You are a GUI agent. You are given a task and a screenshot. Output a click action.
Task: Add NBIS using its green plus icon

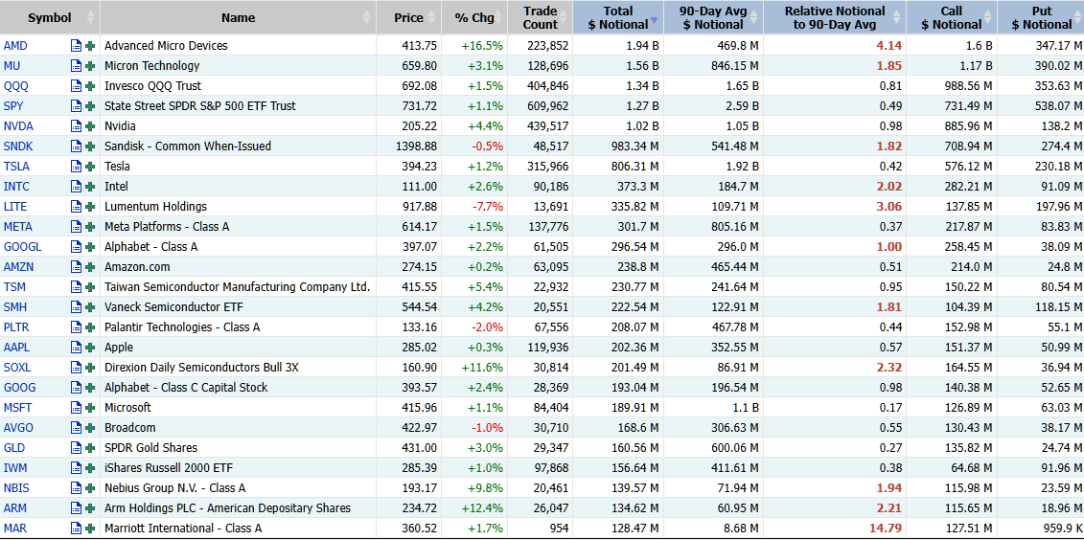coord(90,487)
